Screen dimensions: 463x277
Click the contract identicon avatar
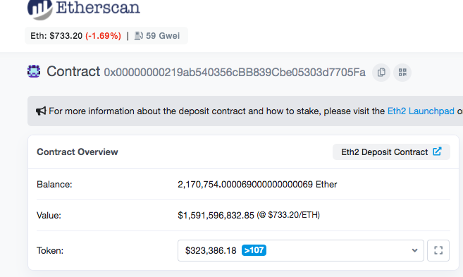[34, 71]
